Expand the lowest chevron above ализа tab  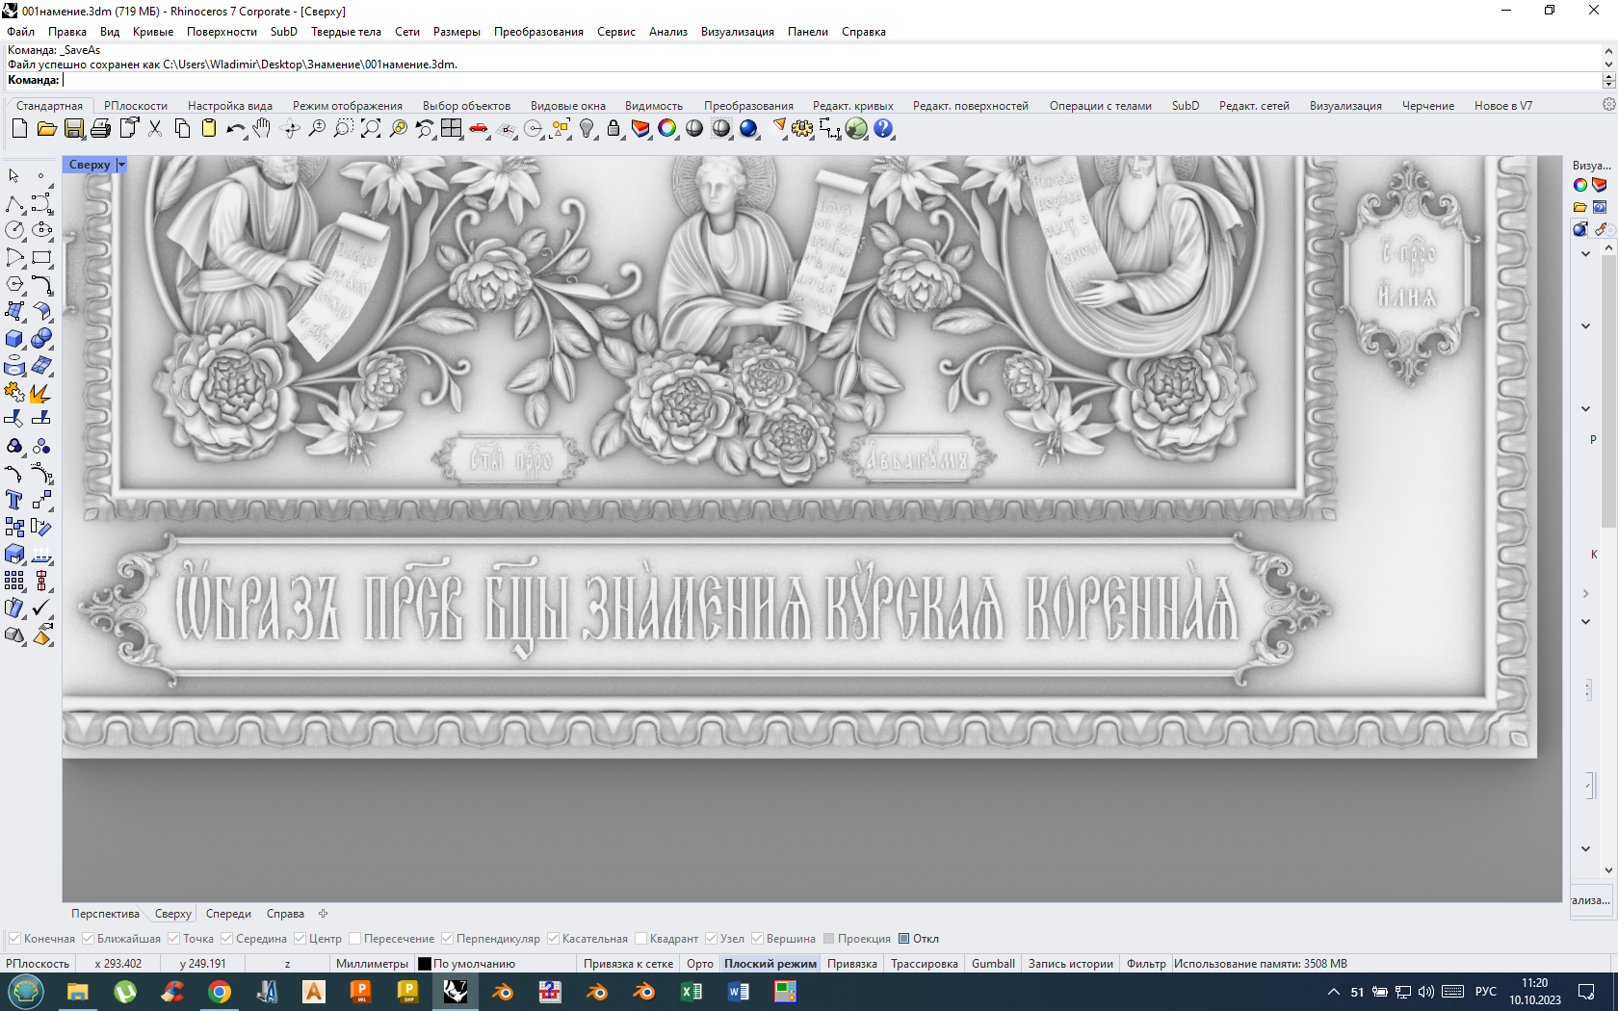tap(1585, 849)
